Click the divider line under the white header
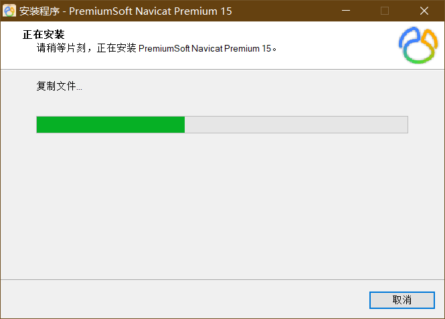445x319 pixels. point(222,69)
